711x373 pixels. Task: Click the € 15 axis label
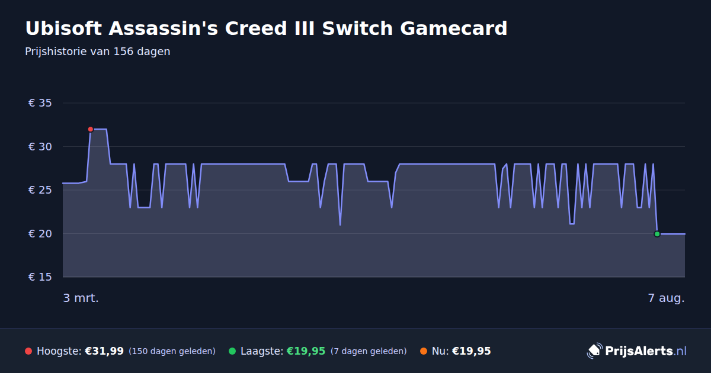click(40, 277)
